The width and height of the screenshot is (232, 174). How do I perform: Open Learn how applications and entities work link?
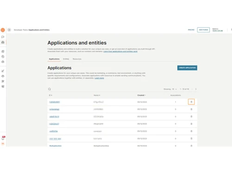point(120,52)
